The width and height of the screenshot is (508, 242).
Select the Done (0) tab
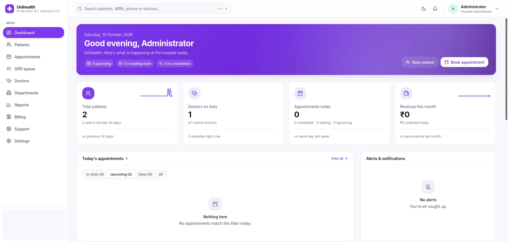(145, 174)
